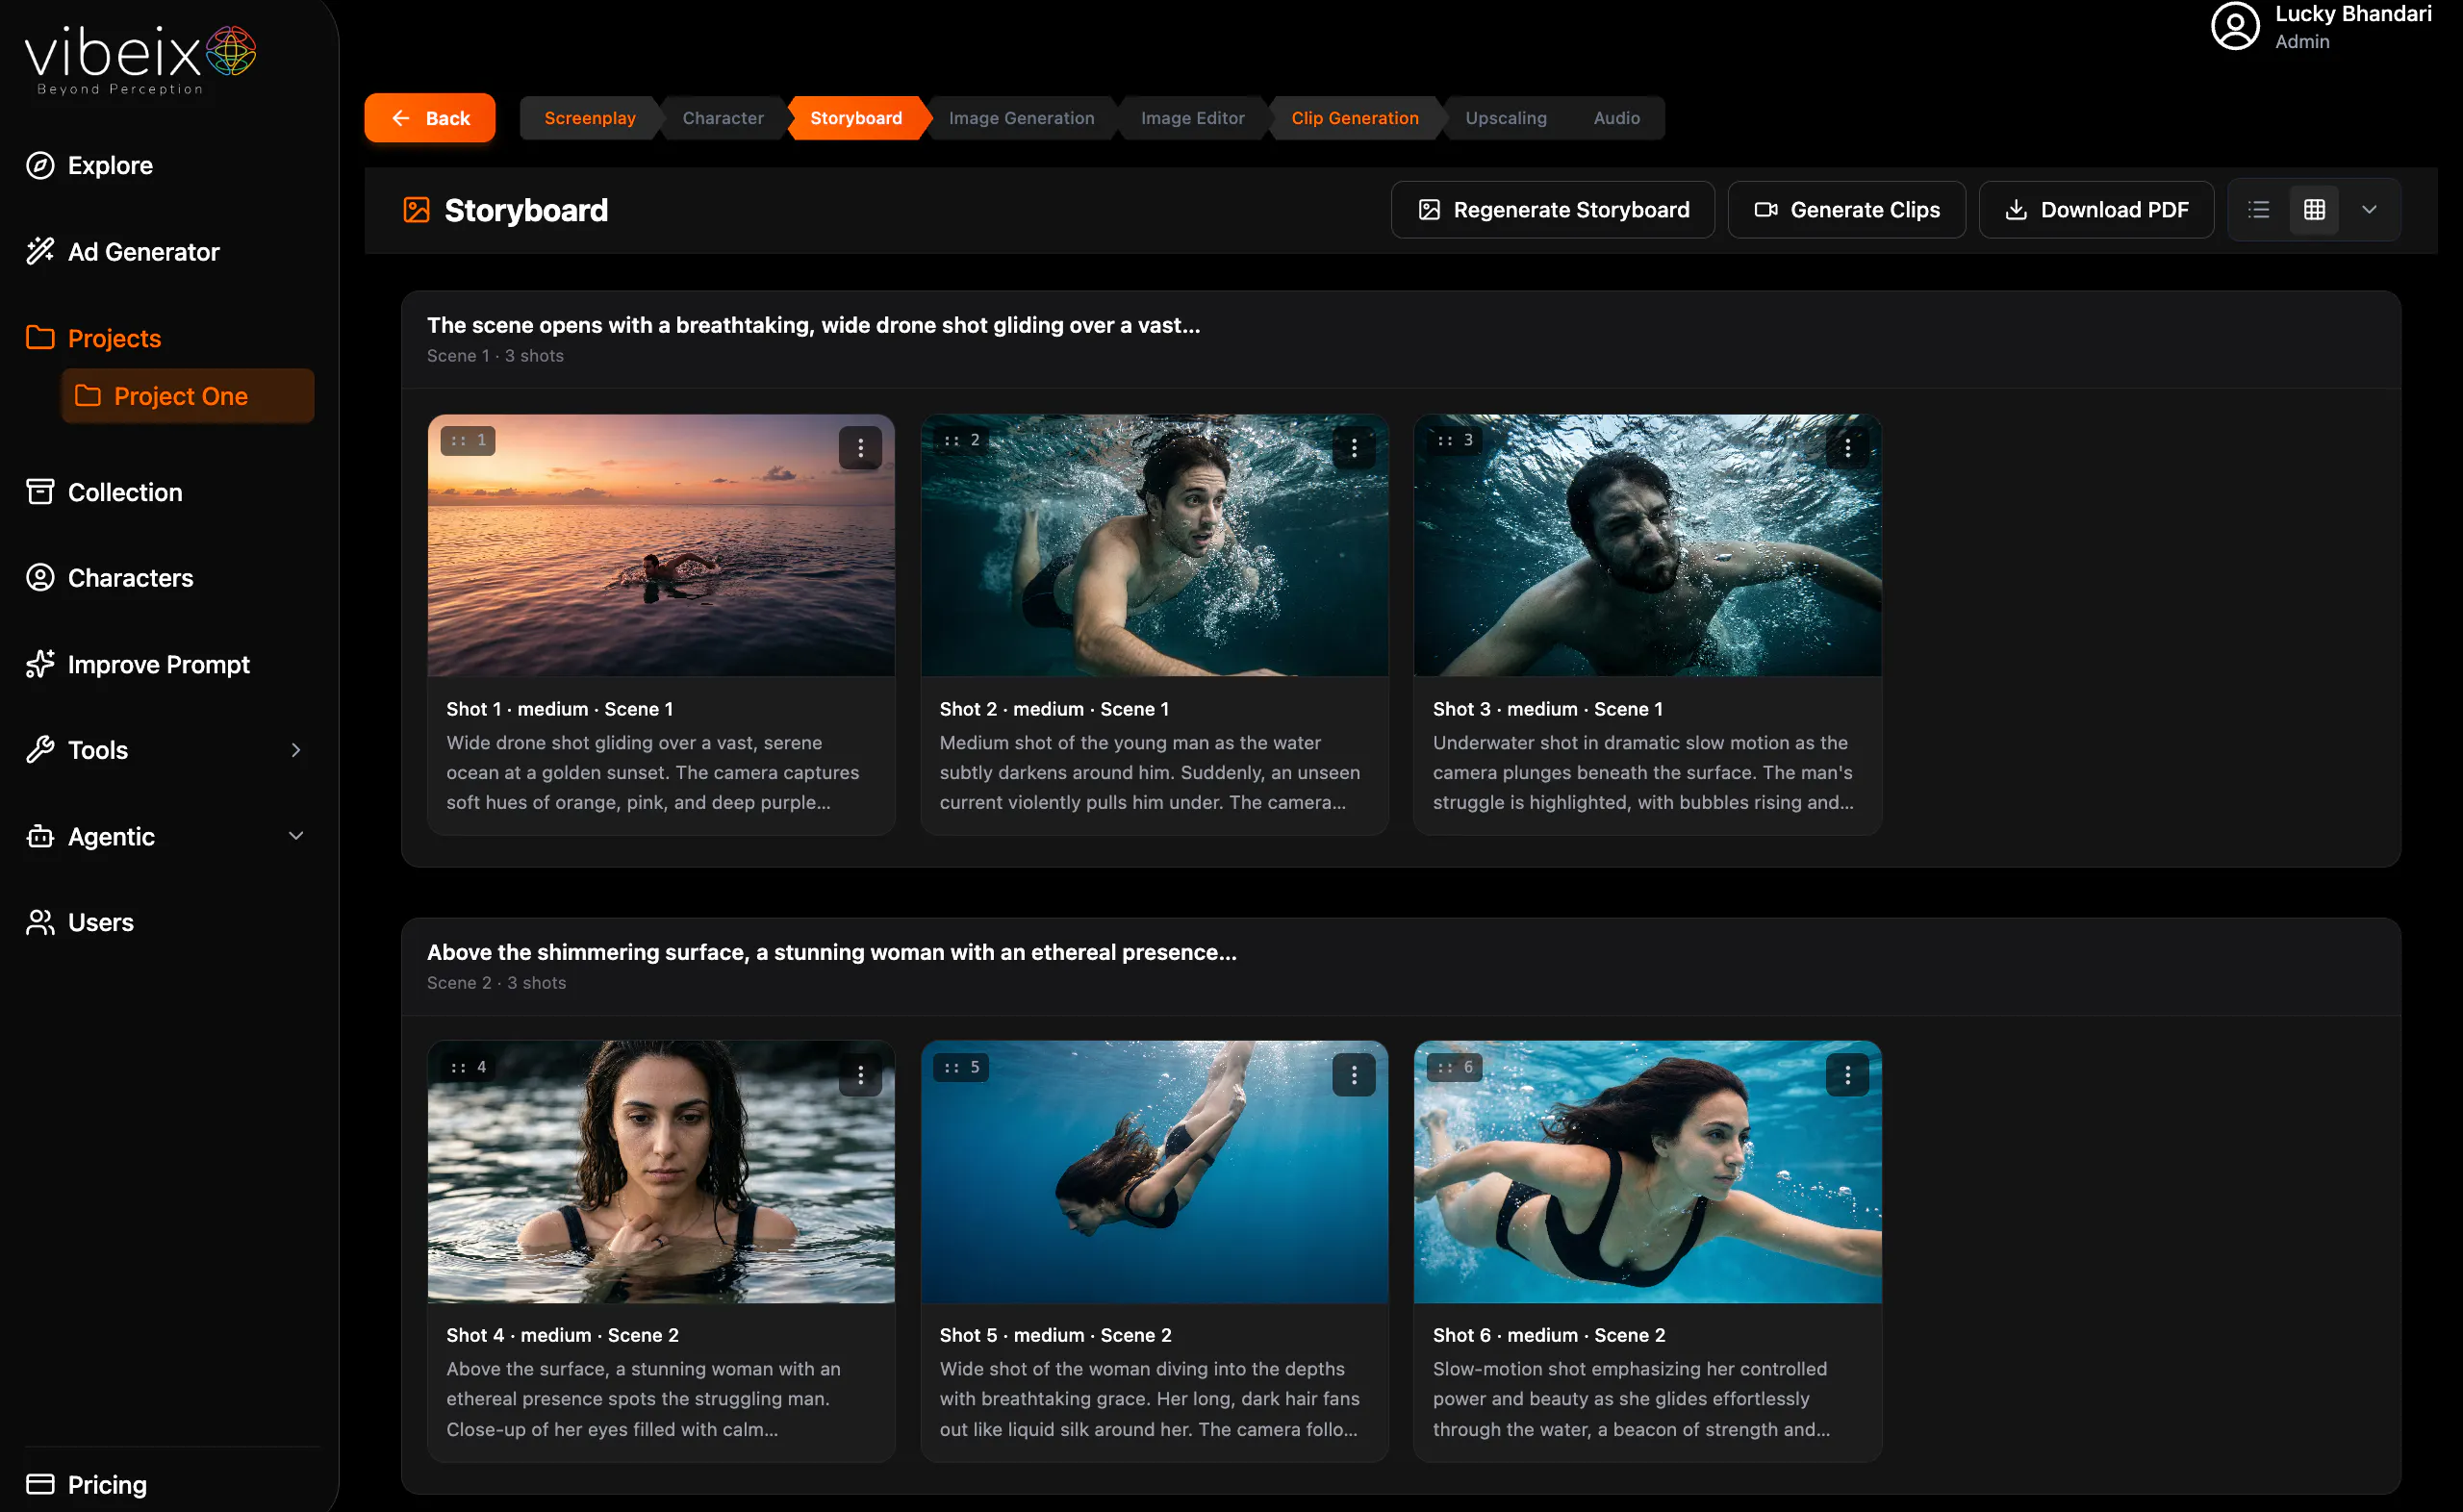Click the drag handle badge on shot 1
The image size is (2463, 1512).
(468, 440)
